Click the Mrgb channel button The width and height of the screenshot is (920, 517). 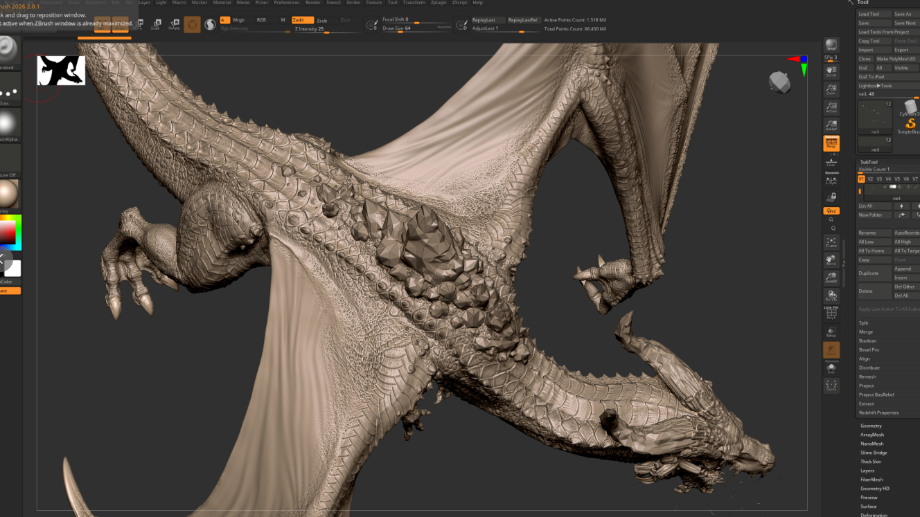coord(240,20)
